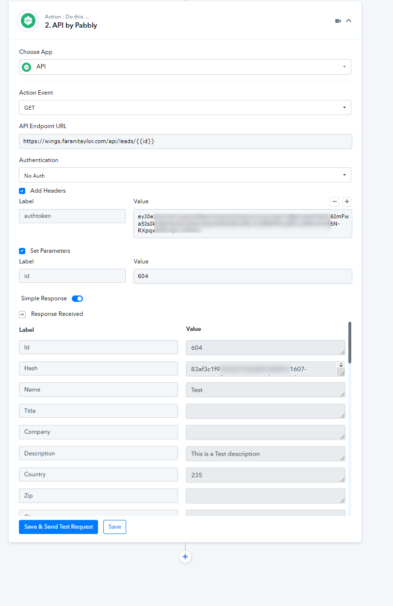Click the parameter value field showing 604
Screen dimensions: 393x606
[243, 276]
